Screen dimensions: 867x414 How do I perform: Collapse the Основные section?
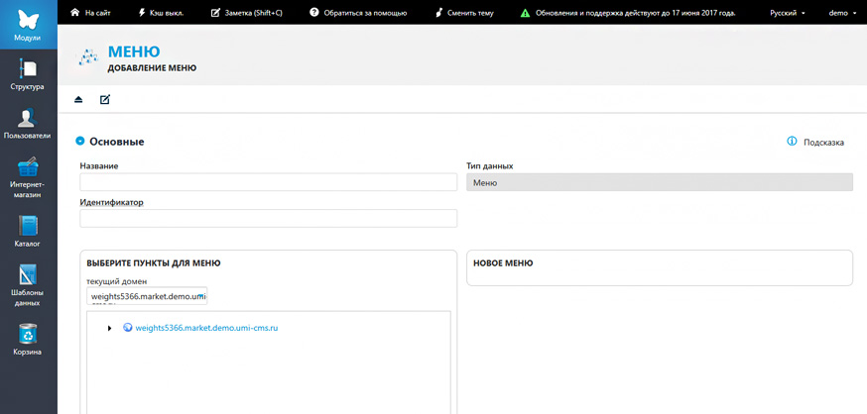click(x=79, y=142)
